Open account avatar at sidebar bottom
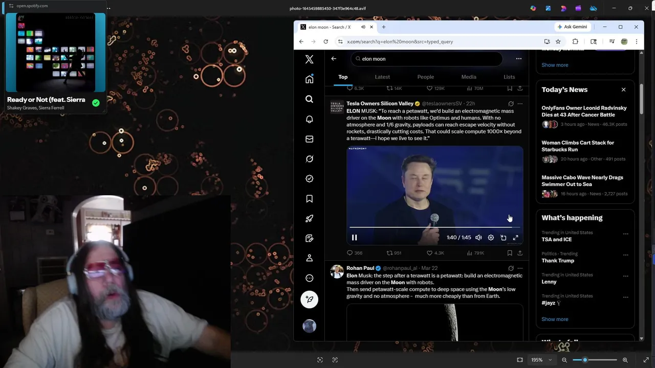Screen dimensions: 655x368 (x=309, y=326)
